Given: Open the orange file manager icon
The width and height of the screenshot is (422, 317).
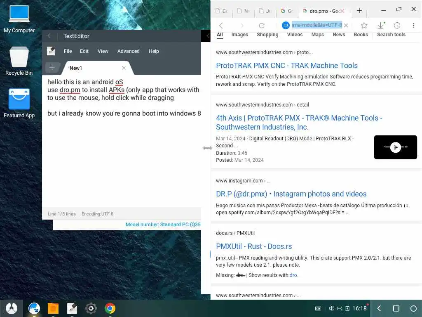Looking at the screenshot, I should (x=53, y=308).
